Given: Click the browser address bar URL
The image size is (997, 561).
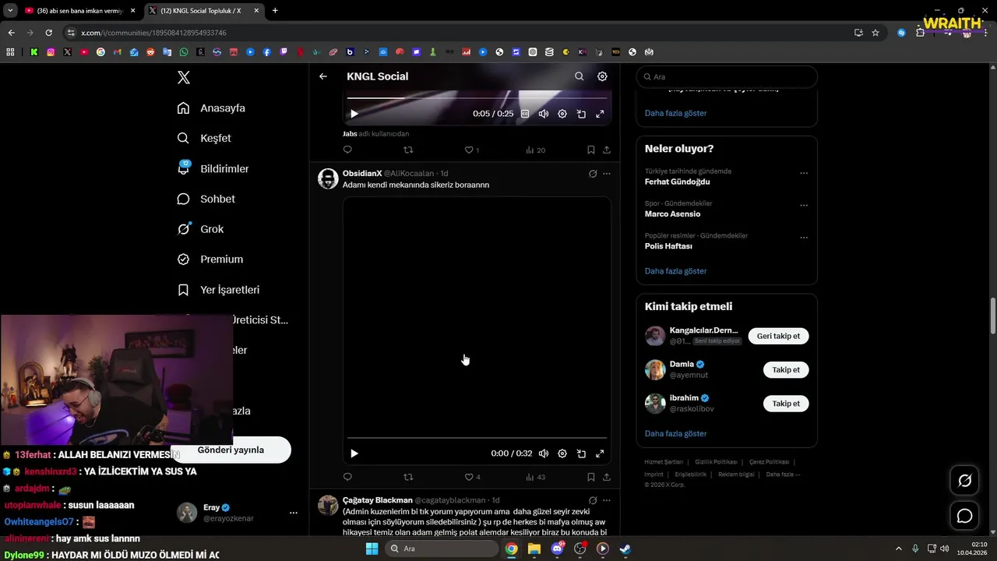Looking at the screenshot, I should 153,33.
